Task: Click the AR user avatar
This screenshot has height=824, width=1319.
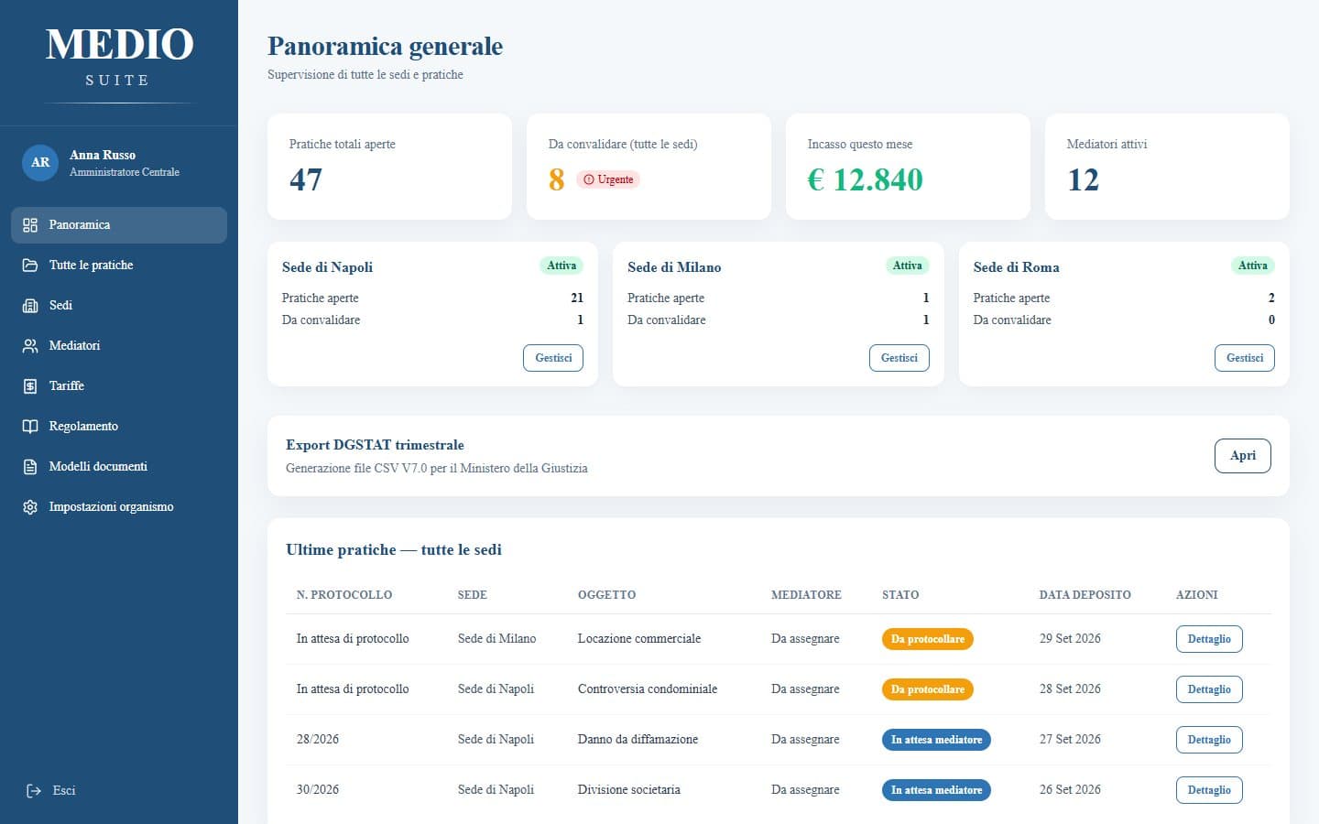Action: coord(40,163)
